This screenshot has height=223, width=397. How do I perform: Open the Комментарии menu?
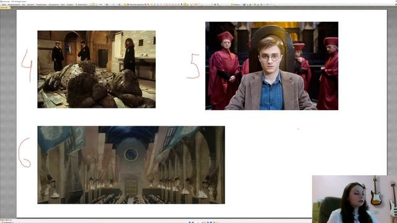(x=42, y=4)
